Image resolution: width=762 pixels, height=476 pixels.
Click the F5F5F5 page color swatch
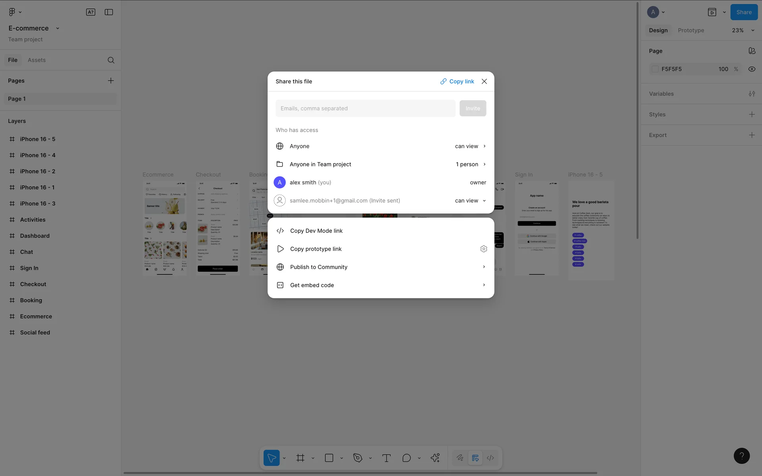pos(655,69)
